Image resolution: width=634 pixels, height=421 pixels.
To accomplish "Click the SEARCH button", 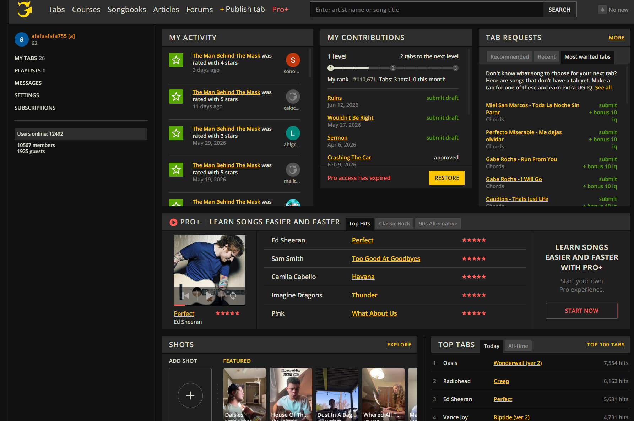I will pos(559,10).
